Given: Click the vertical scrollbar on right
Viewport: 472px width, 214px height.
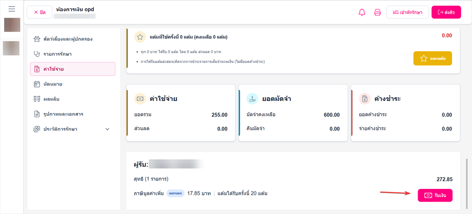Looking at the screenshot, I should tap(467, 183).
